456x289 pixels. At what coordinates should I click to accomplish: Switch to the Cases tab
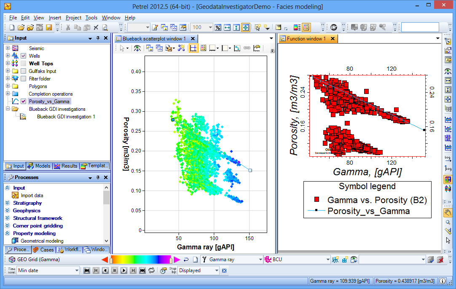(43, 249)
